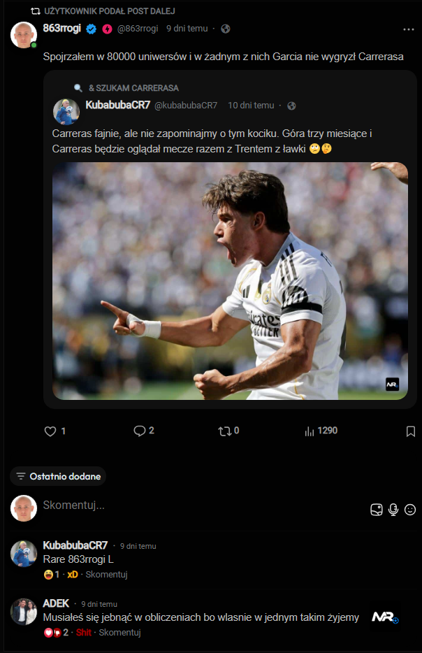The image size is (422, 653).
Task: Like the post with the heart icon
Action: pos(50,431)
